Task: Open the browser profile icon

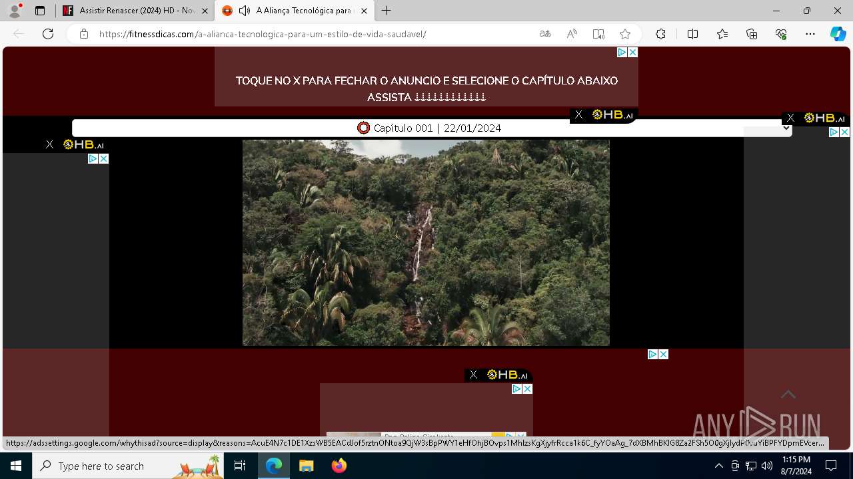Action: [x=15, y=11]
